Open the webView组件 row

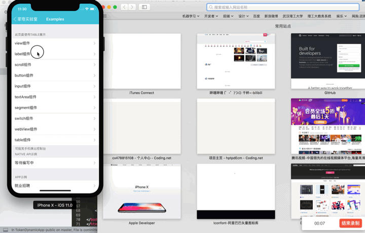click(55, 129)
